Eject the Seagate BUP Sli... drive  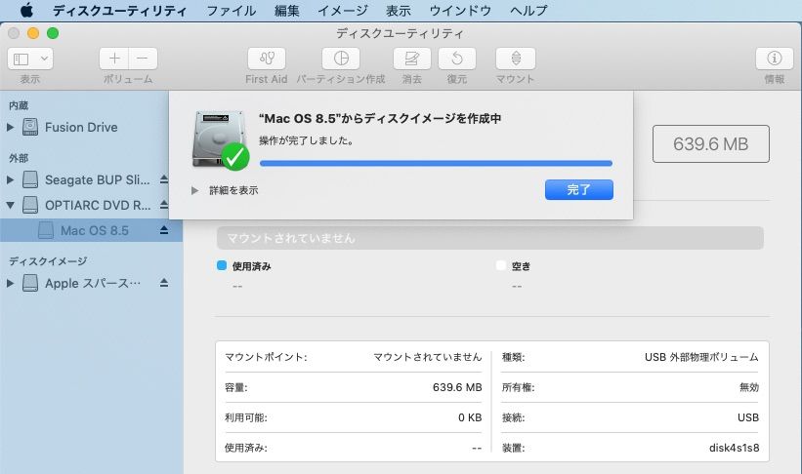click(164, 179)
